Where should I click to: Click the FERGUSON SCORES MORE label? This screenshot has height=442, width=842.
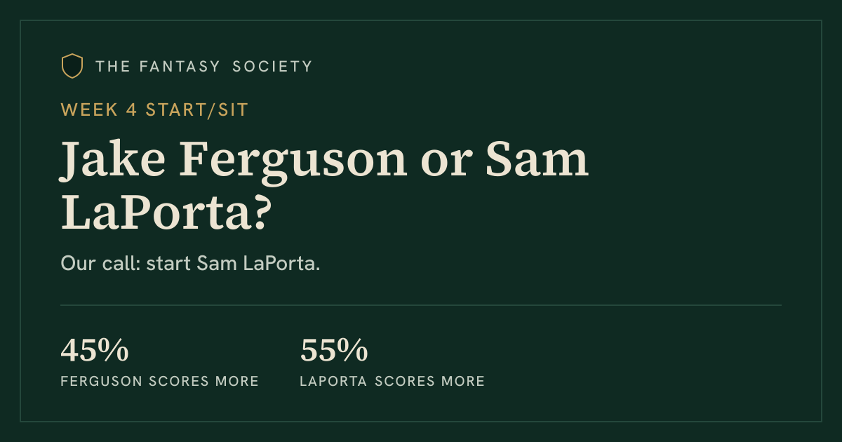pos(160,382)
